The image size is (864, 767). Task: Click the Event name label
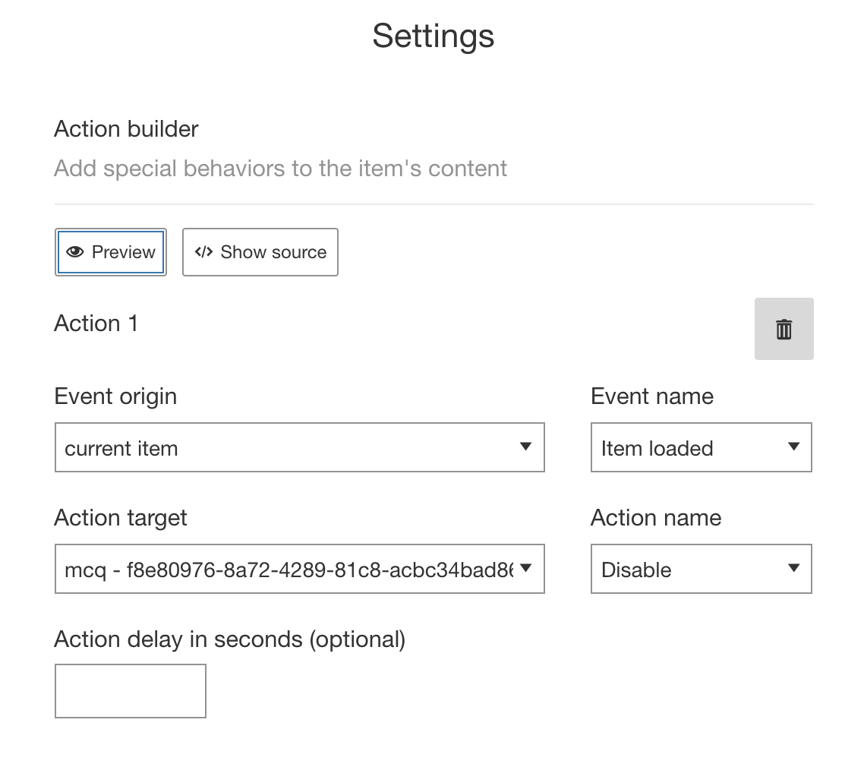pyautogui.click(x=652, y=396)
